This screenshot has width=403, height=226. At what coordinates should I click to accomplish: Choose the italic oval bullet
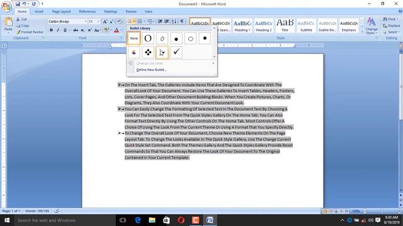tap(162, 38)
